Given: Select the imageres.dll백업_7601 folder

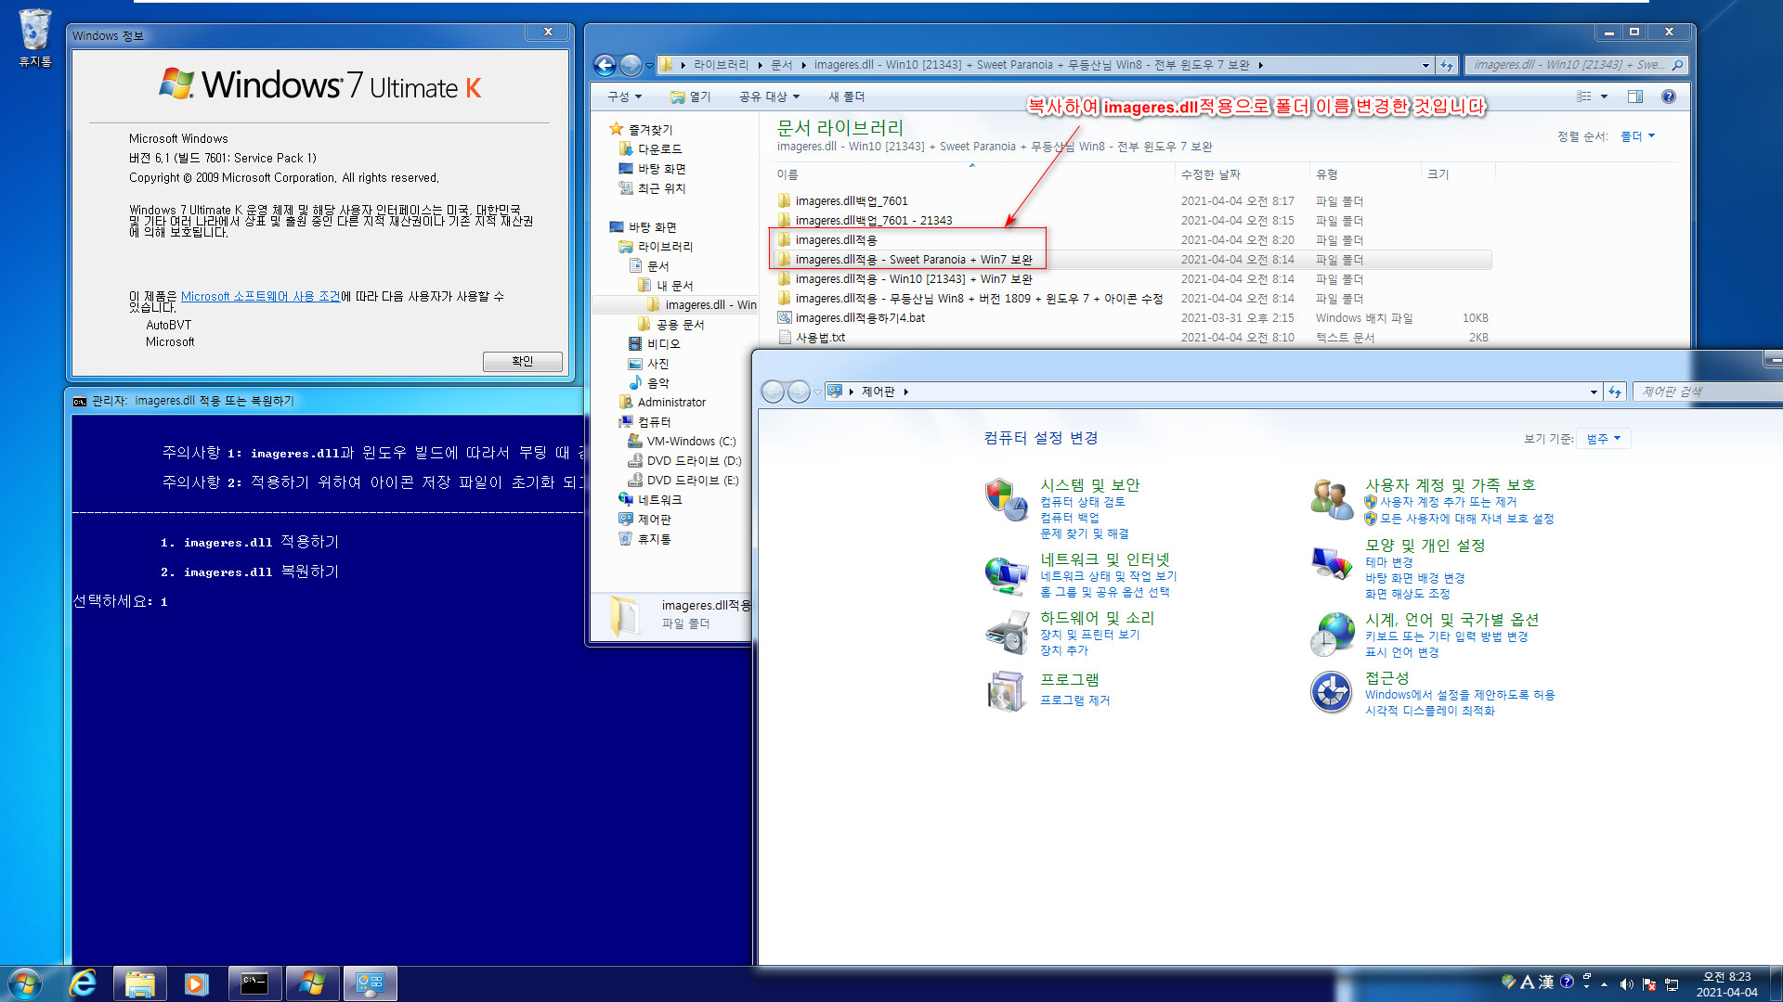Looking at the screenshot, I should (x=852, y=200).
